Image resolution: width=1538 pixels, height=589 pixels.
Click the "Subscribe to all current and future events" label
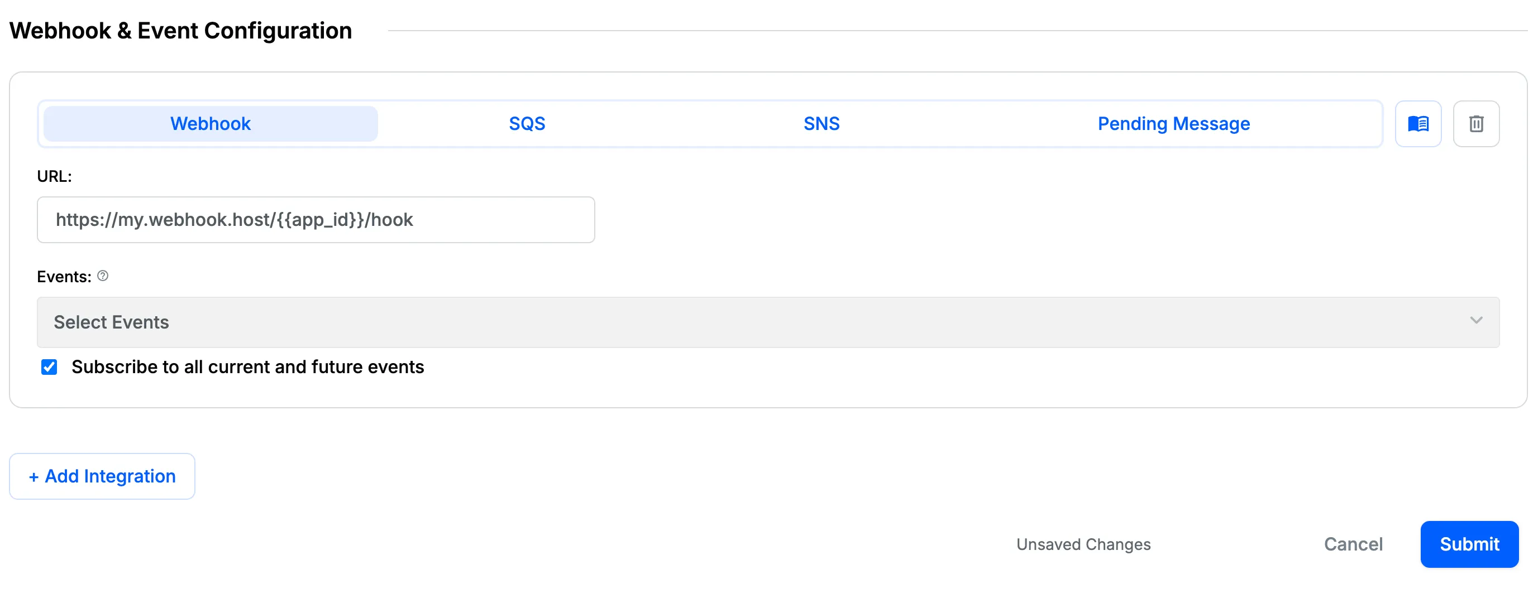[x=247, y=367]
